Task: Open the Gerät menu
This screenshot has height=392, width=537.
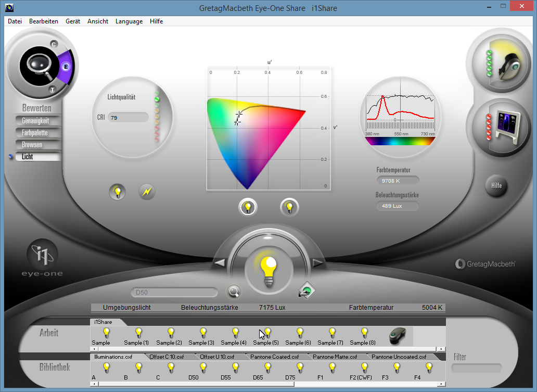Action: pos(73,21)
